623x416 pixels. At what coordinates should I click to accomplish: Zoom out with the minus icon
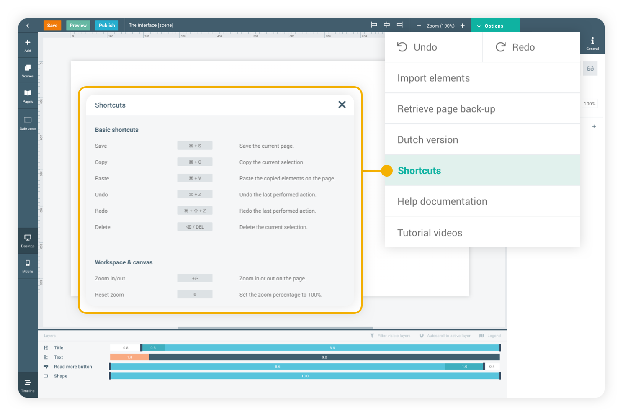[x=419, y=26]
